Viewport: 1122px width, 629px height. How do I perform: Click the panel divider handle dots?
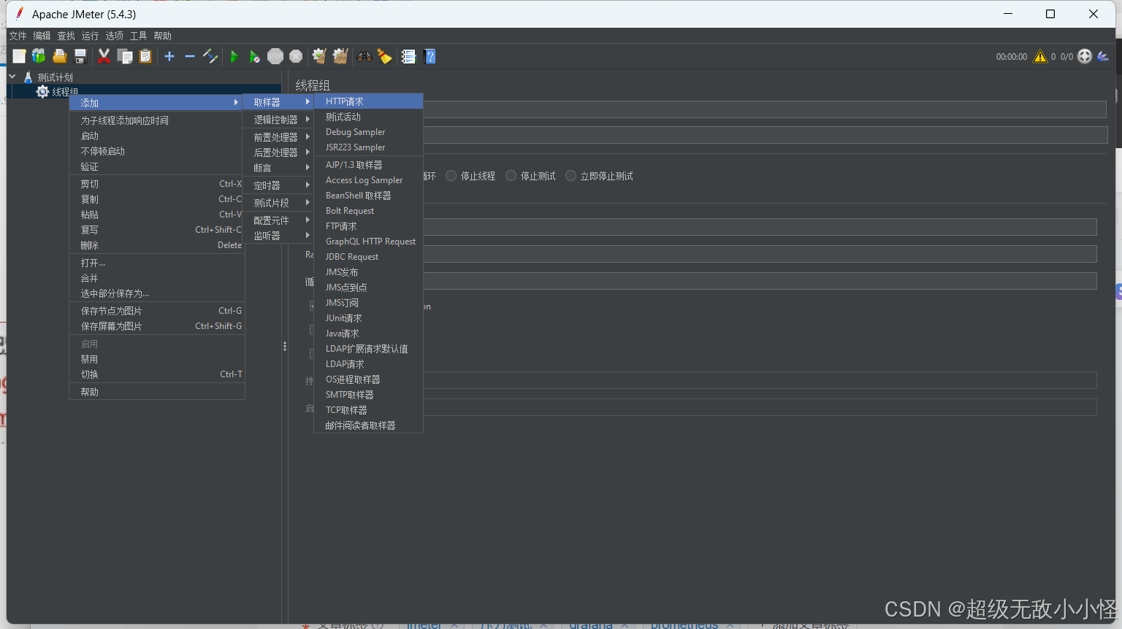pyautogui.click(x=285, y=347)
